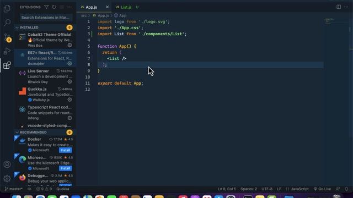Install the Docker extension
353x198 pixels.
pos(66,150)
